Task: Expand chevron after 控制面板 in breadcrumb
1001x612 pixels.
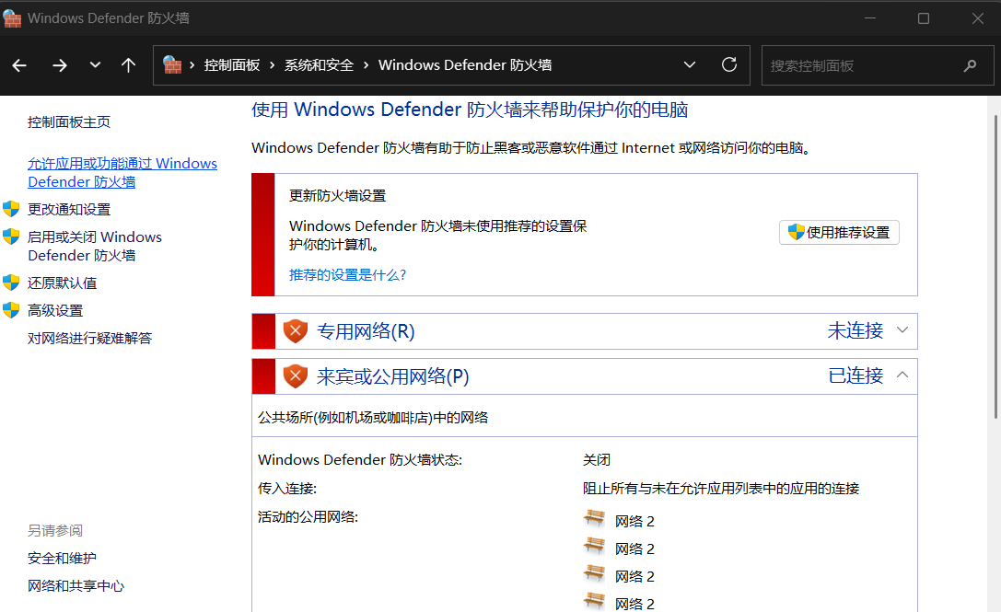Action: pyautogui.click(x=272, y=65)
